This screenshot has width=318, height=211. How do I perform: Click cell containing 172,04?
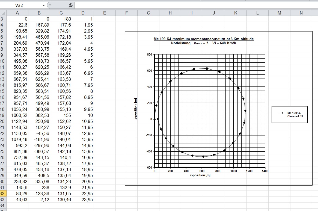tap(61, 43)
